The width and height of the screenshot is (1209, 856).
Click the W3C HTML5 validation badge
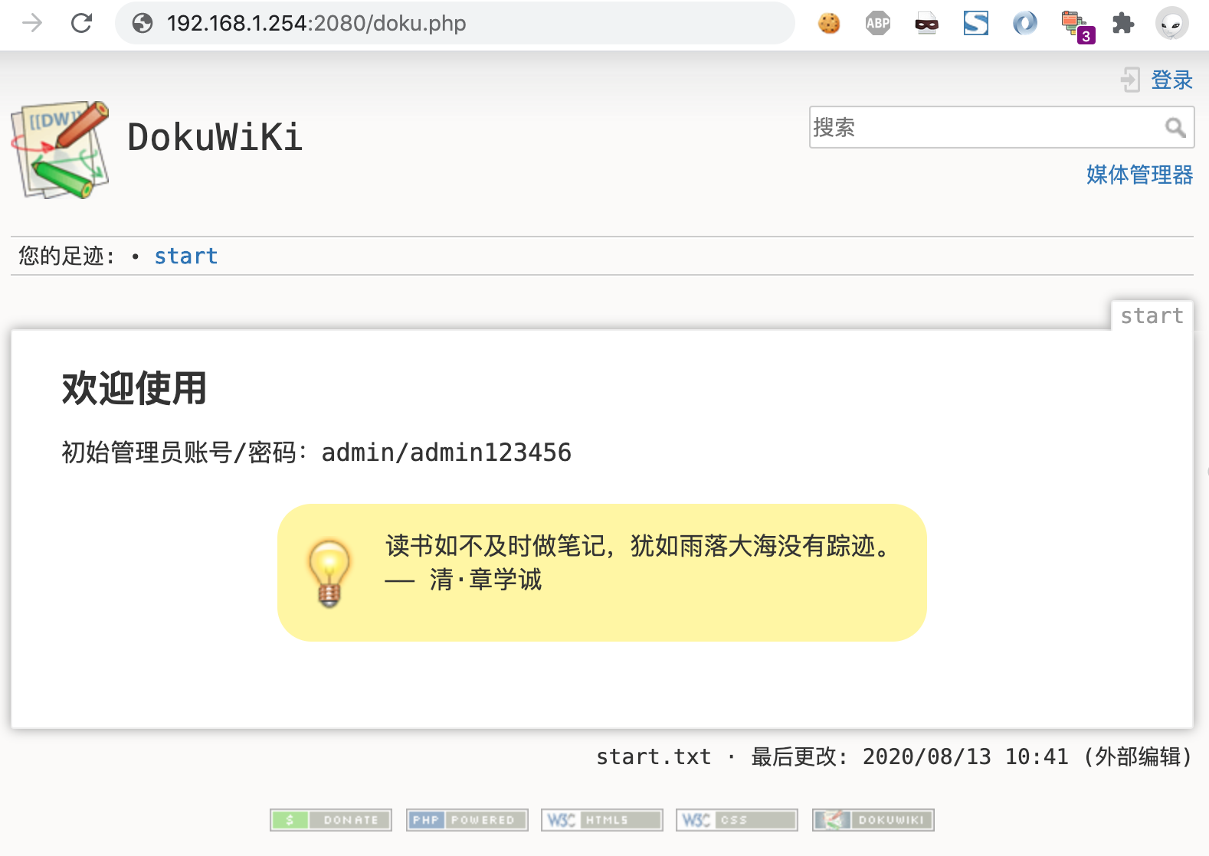(x=601, y=820)
